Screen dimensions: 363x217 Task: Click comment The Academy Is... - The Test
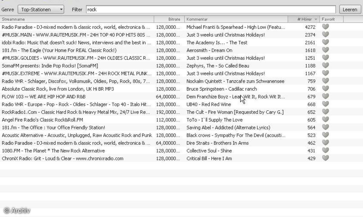pos(217,42)
